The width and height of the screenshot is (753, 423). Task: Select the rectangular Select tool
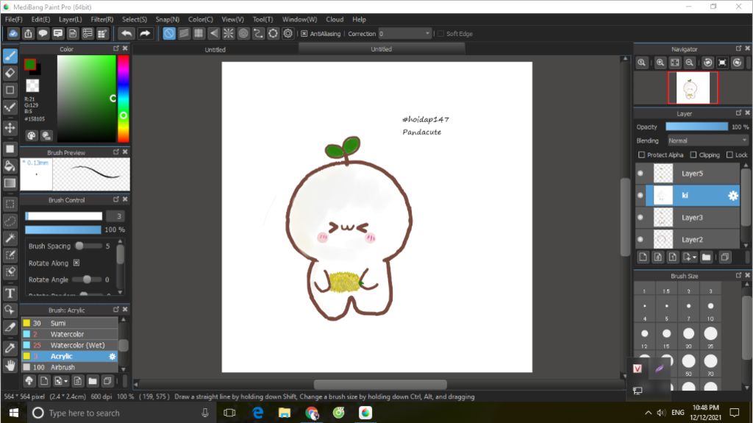[10, 204]
